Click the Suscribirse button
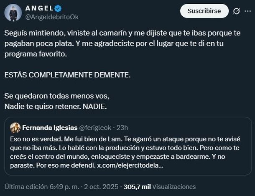 point(204,11)
